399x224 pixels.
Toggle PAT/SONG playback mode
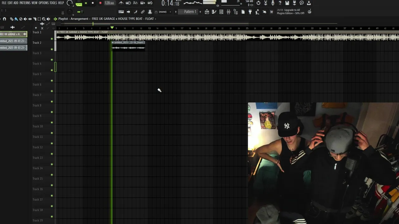click(79, 3)
